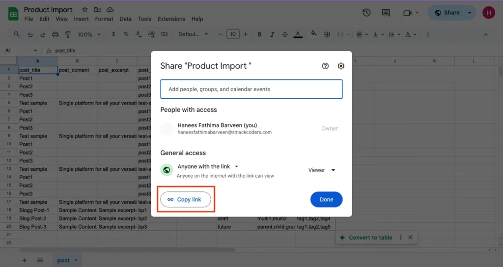
Task: Open share settings gear icon
Action: (x=341, y=66)
